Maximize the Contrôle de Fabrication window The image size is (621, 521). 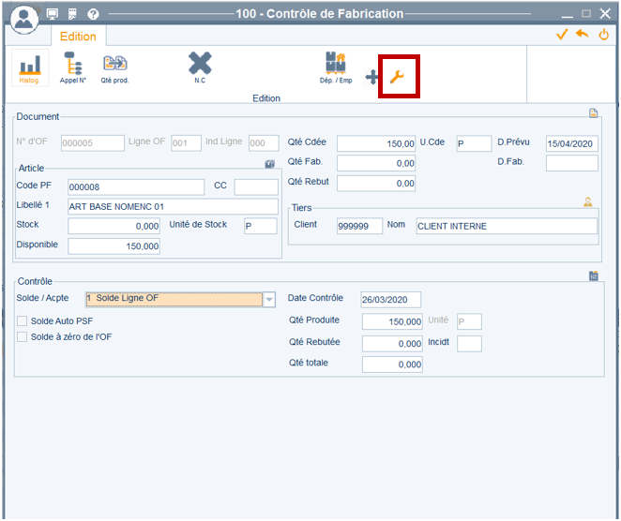point(586,14)
